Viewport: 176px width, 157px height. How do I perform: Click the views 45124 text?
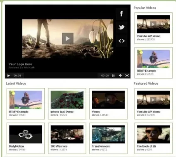pyautogui.click(x=59, y=115)
